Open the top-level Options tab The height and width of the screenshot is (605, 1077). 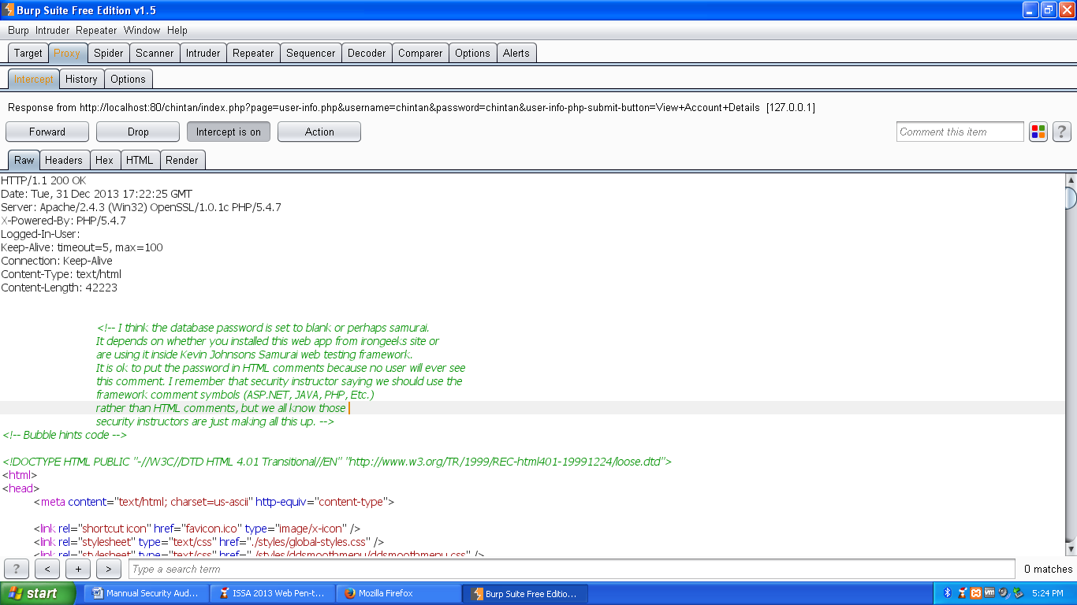pyautogui.click(x=473, y=53)
